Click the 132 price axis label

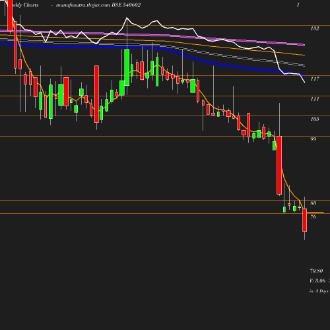[315, 28]
